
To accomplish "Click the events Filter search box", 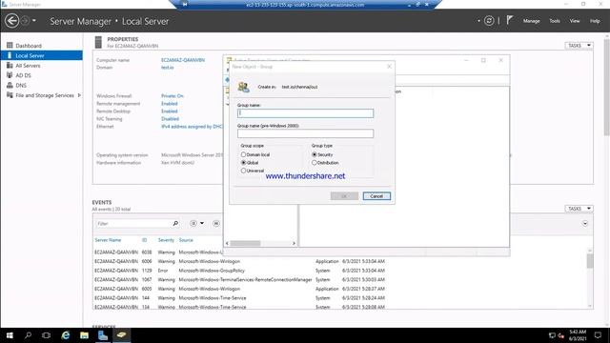I will pos(132,224).
